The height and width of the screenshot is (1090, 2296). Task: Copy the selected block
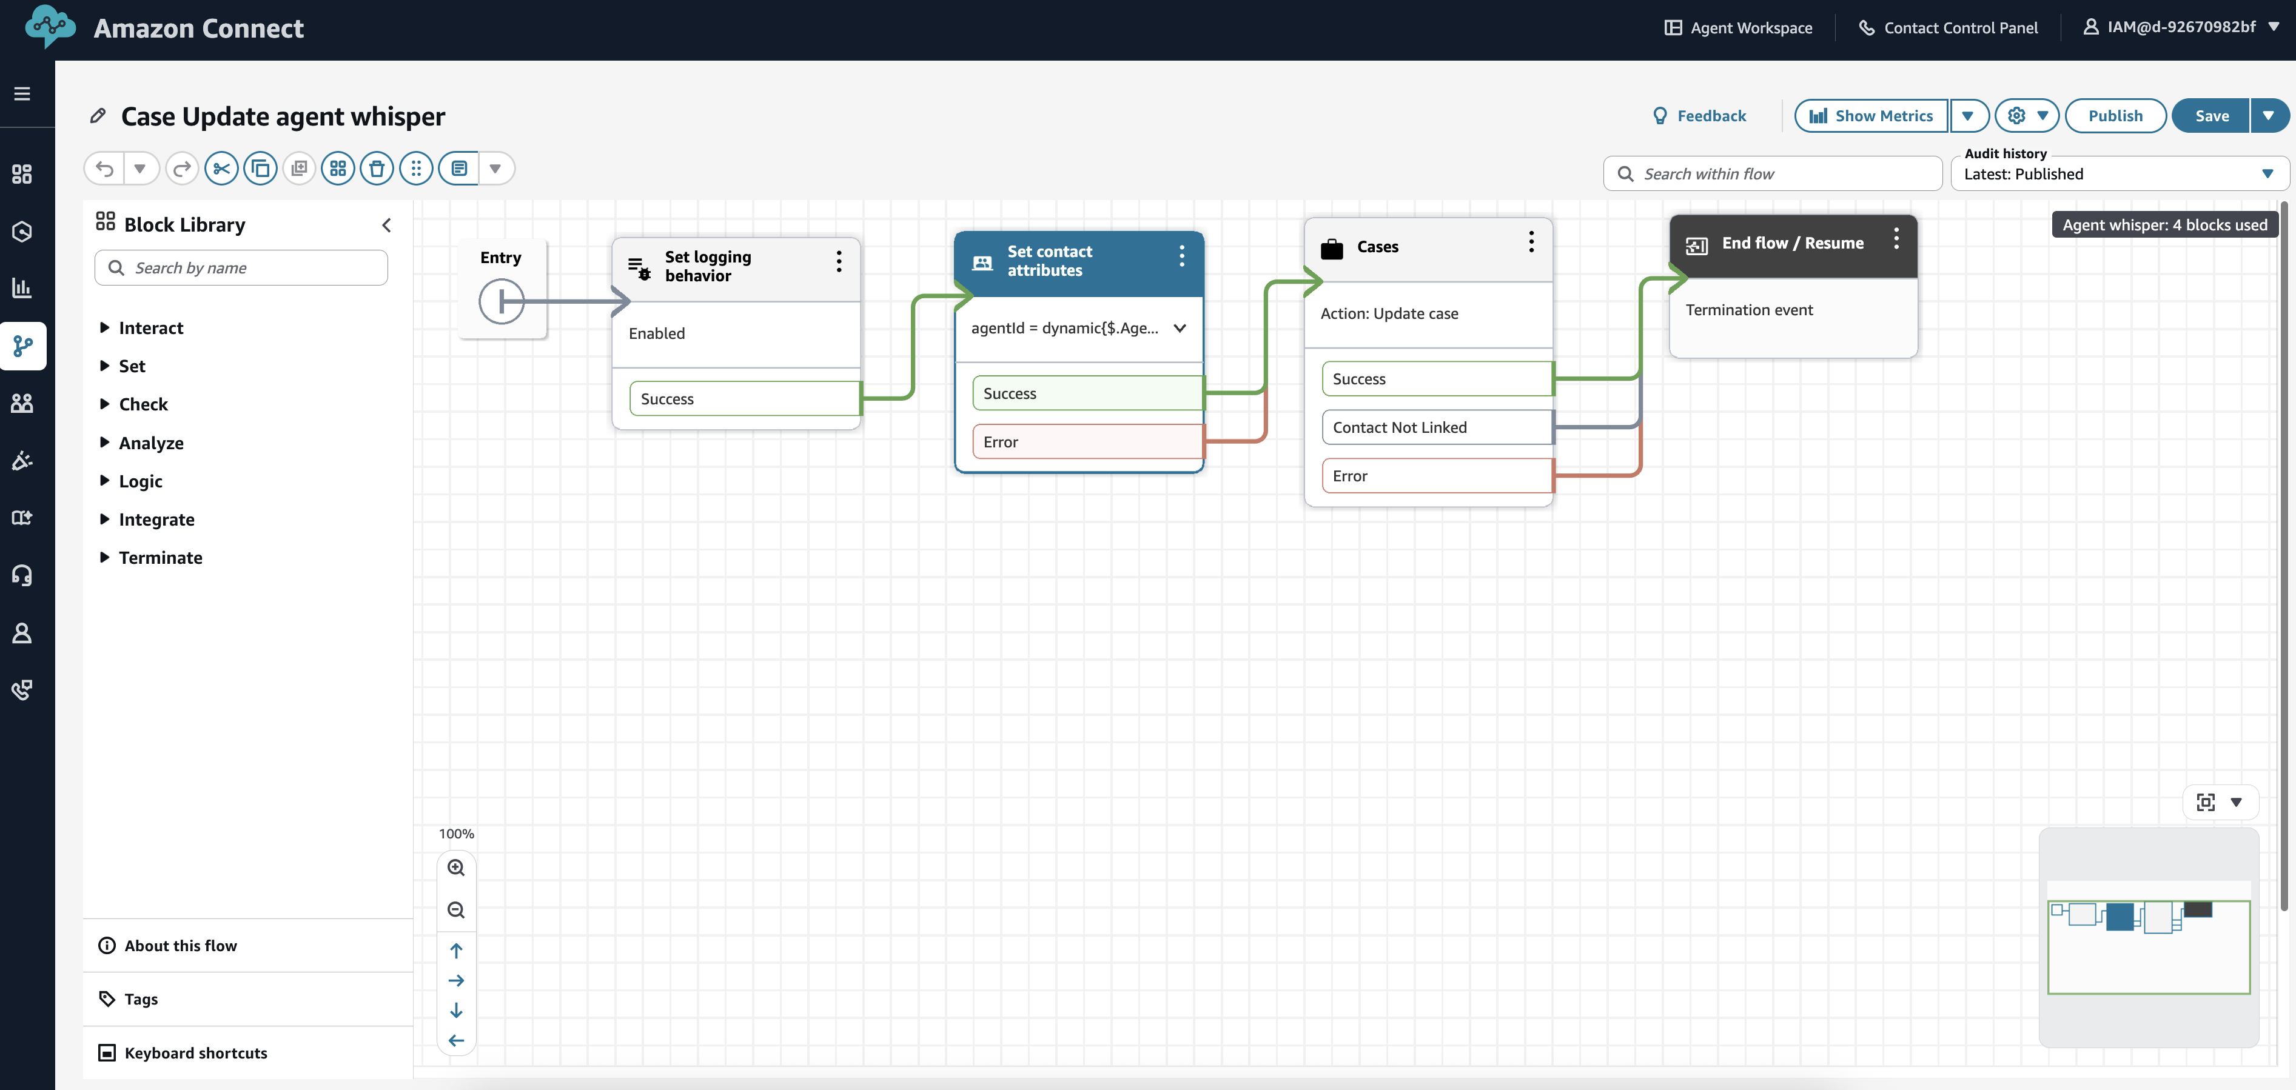260,167
